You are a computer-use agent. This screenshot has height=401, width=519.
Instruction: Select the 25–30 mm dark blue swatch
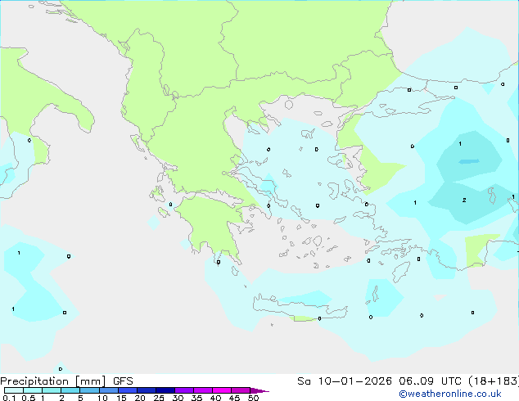pos(165,390)
